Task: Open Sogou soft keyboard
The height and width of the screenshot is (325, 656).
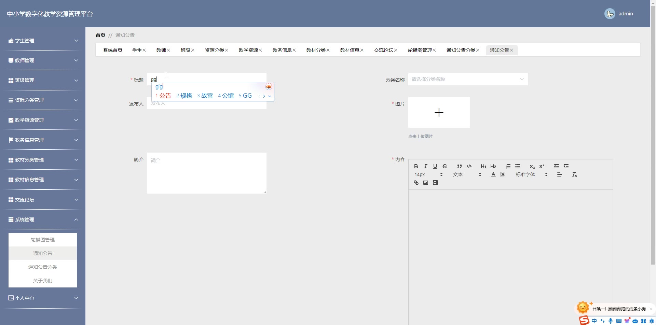Action: click(619, 321)
